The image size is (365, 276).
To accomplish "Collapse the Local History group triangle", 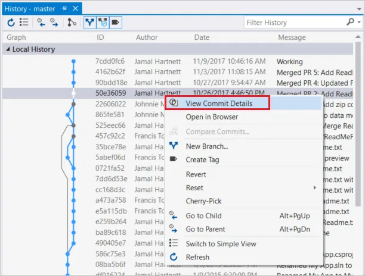I will click(8, 49).
